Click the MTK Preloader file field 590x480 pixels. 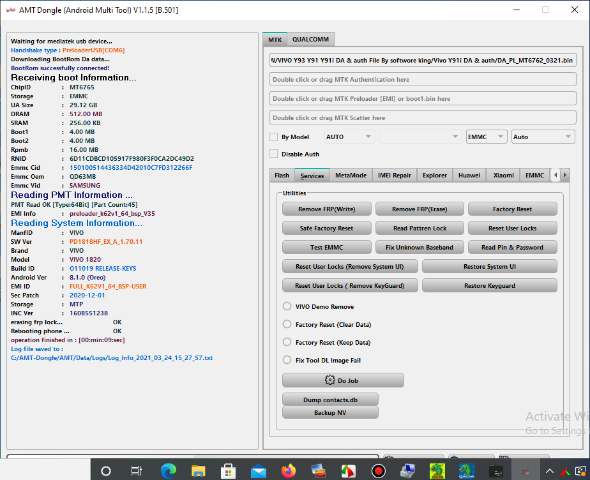(x=423, y=98)
